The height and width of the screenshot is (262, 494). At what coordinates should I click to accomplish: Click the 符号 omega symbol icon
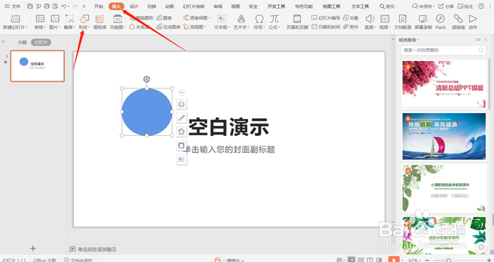259,19
